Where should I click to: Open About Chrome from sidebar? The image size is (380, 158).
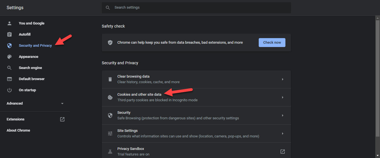pyautogui.click(x=18, y=130)
